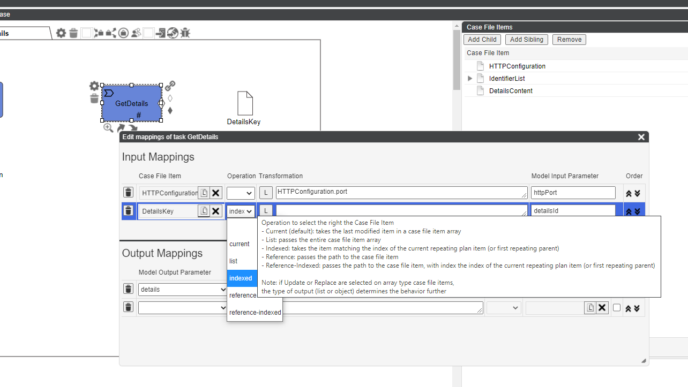Click empty transformation field in DetailsKey row

(x=402, y=210)
